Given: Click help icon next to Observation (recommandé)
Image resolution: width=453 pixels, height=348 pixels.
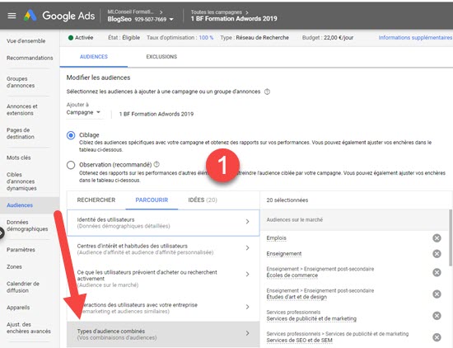Looking at the screenshot, I should tap(156, 164).
